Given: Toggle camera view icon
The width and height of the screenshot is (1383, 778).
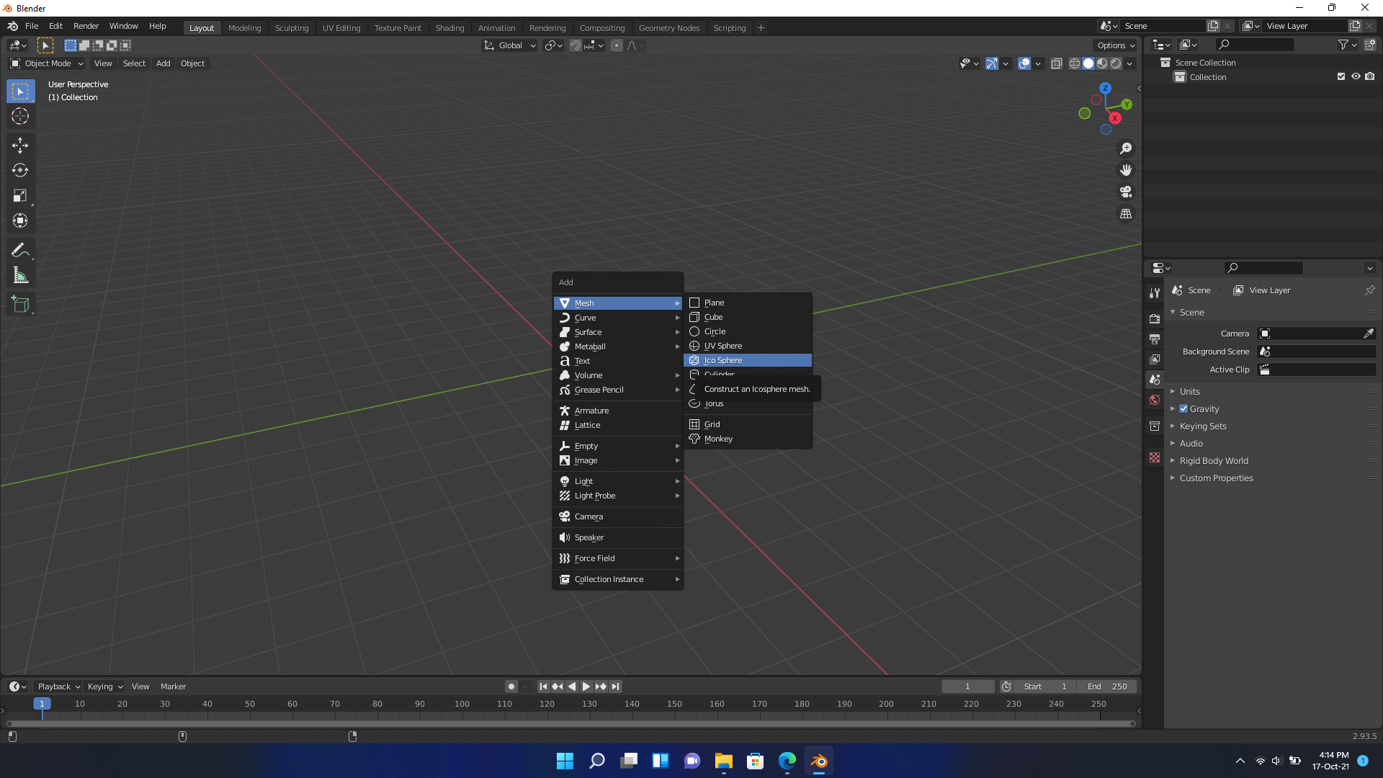Looking at the screenshot, I should [1125, 192].
